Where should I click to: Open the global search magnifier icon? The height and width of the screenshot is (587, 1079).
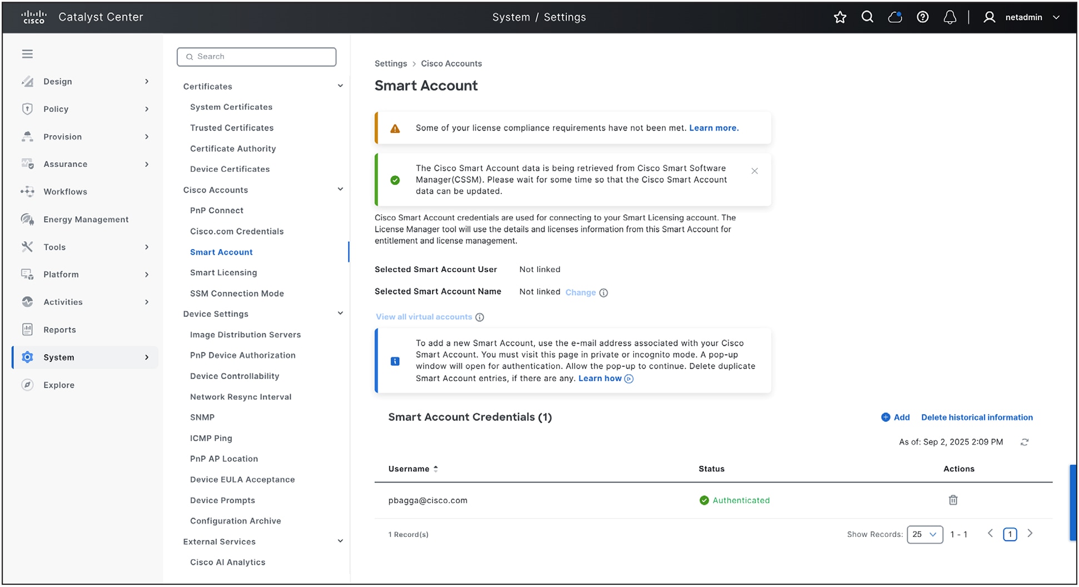point(868,17)
